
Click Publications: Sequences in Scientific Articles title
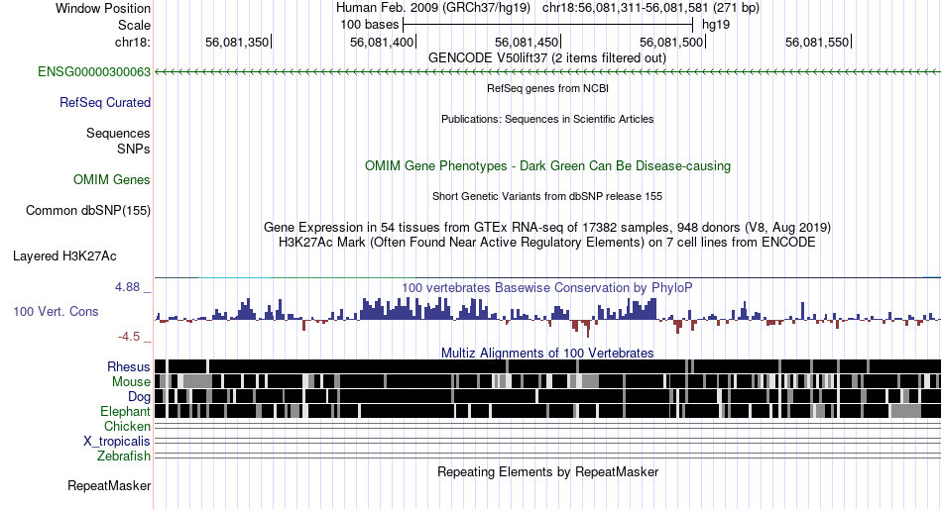[x=547, y=119]
